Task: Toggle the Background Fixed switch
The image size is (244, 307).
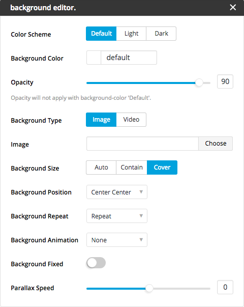Action: coord(96,263)
